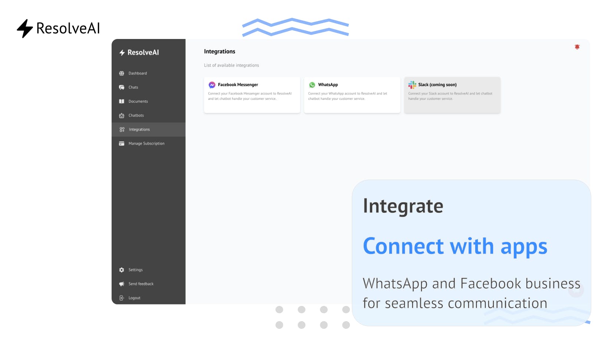The height and width of the screenshot is (343, 608).
Task: Select the Integrations menu item
Action: point(148,130)
